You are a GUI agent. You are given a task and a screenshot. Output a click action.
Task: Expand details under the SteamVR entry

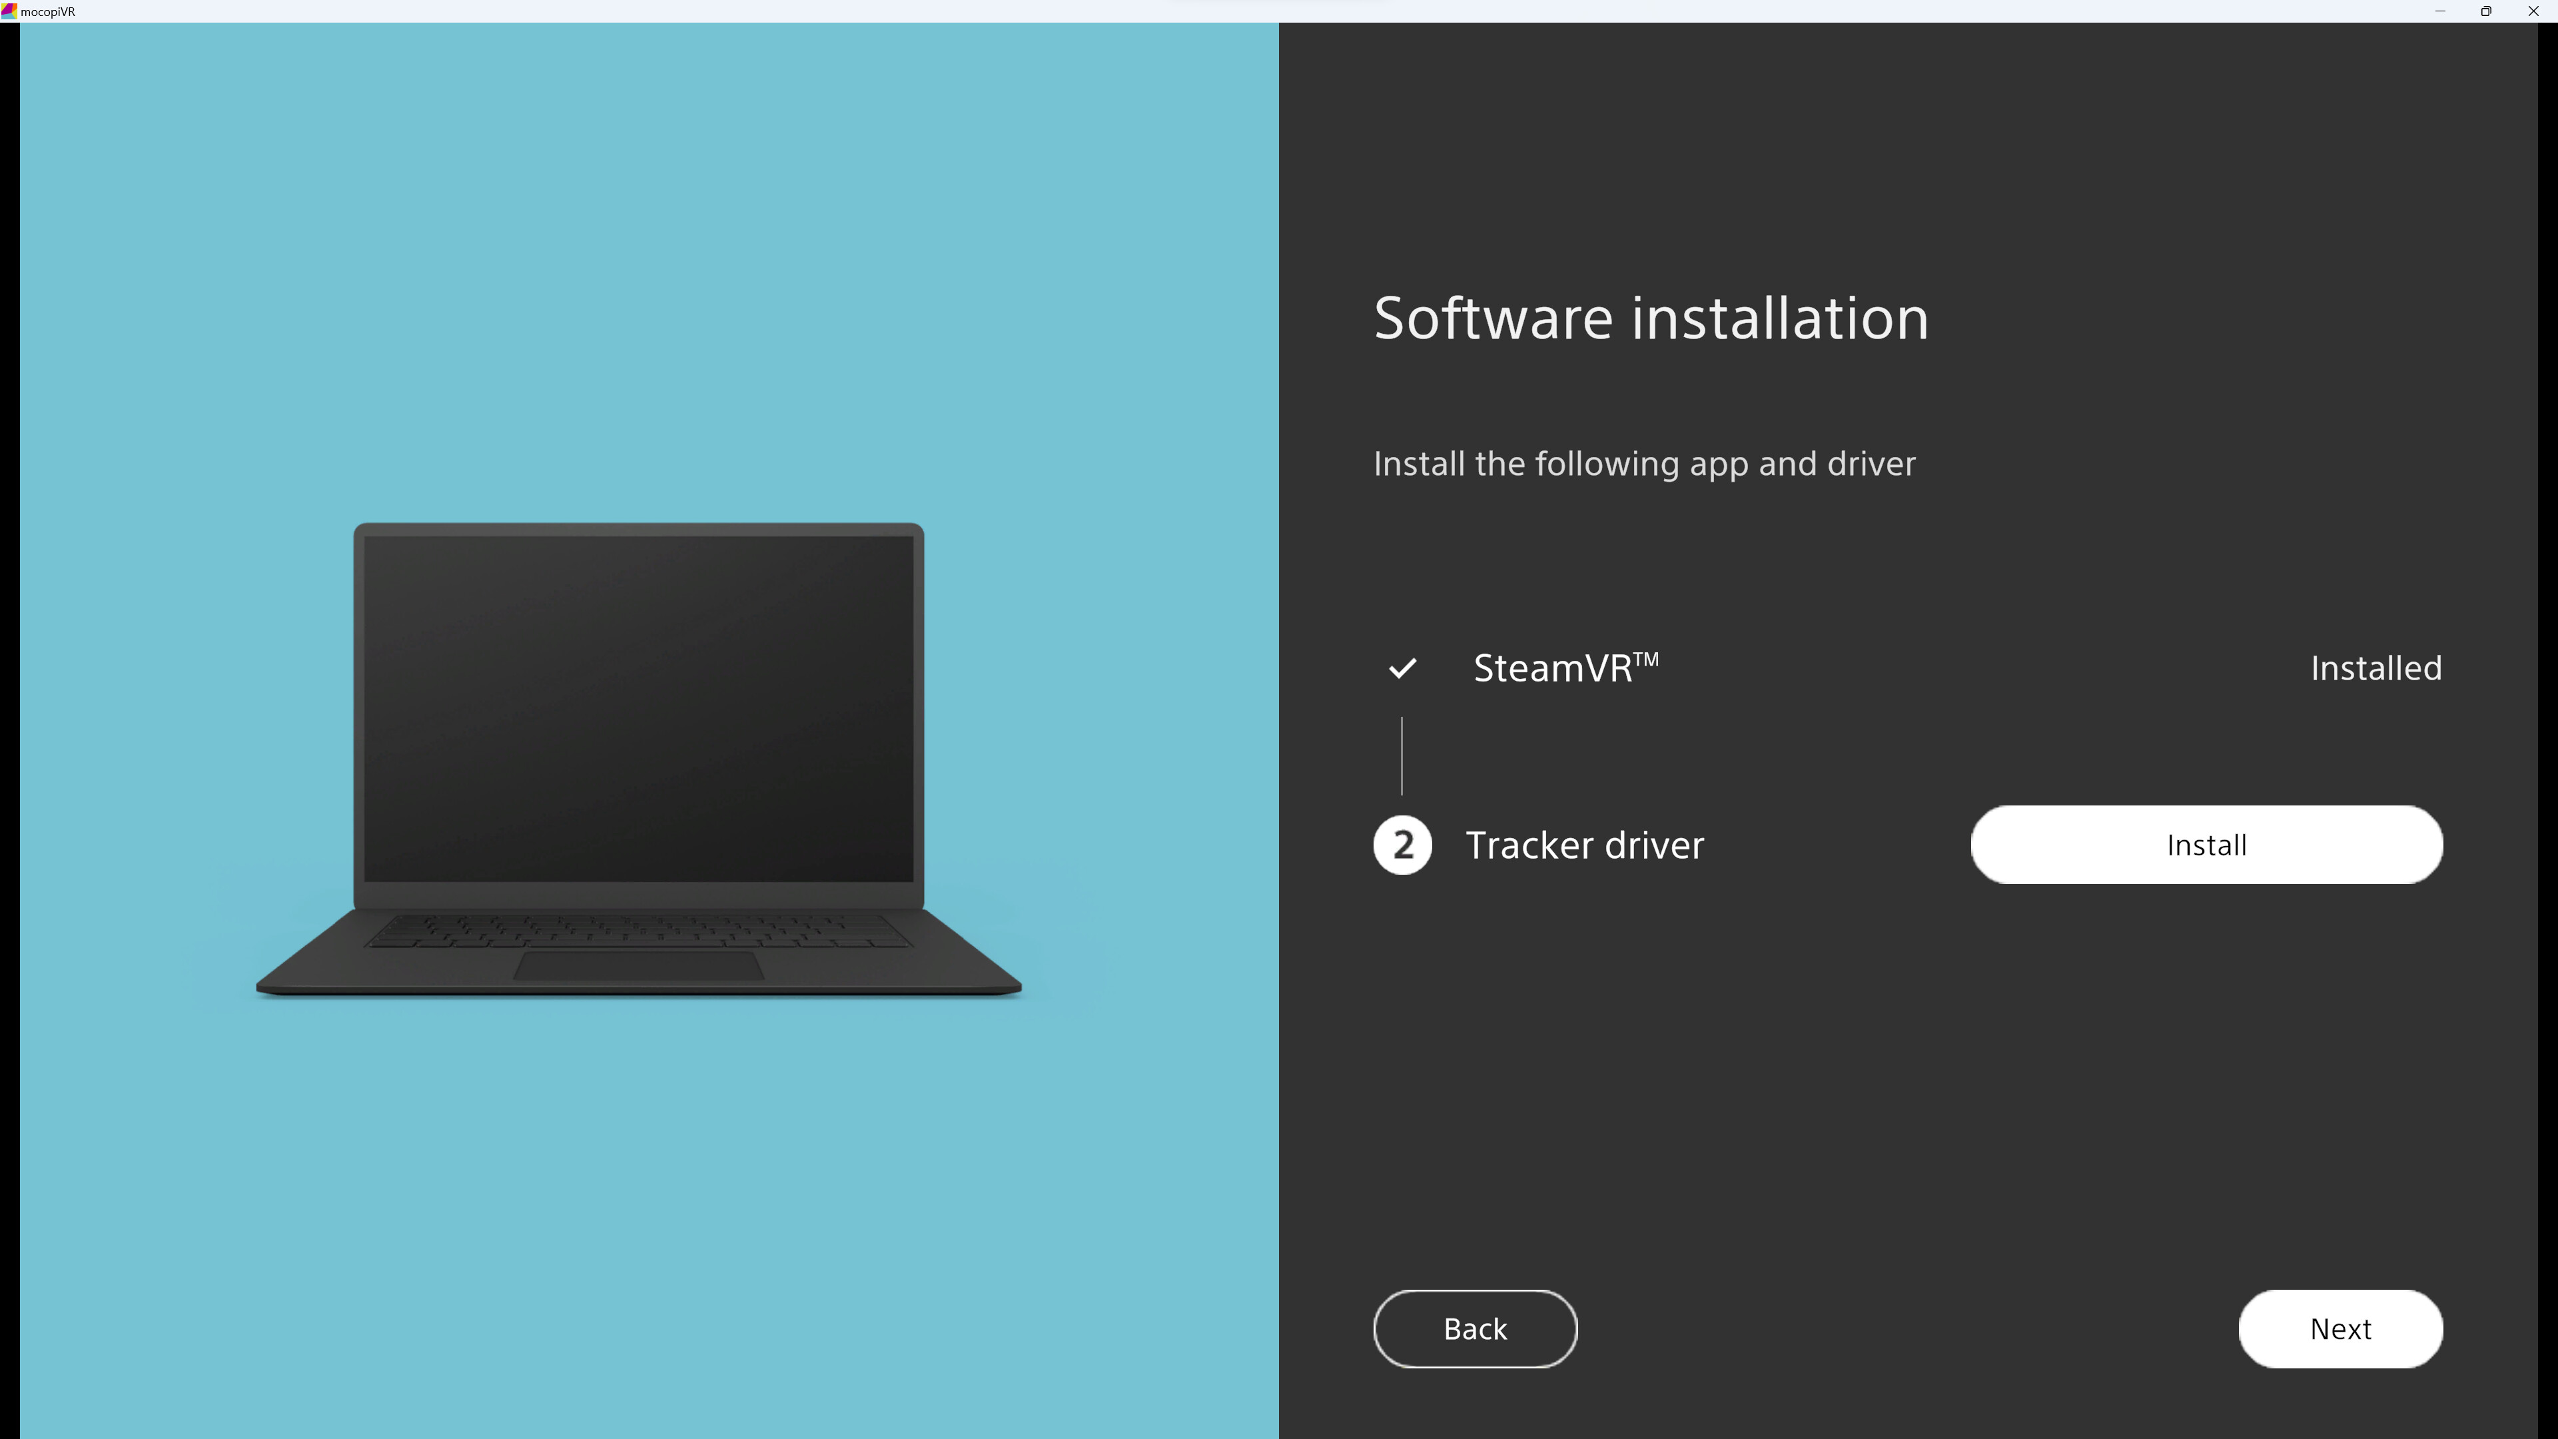pyautogui.click(x=1566, y=668)
